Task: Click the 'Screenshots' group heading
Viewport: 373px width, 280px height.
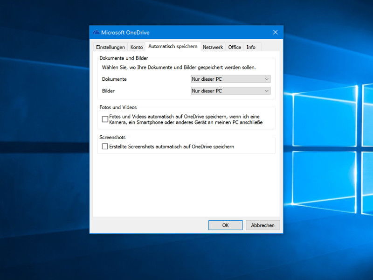Action: (x=112, y=137)
